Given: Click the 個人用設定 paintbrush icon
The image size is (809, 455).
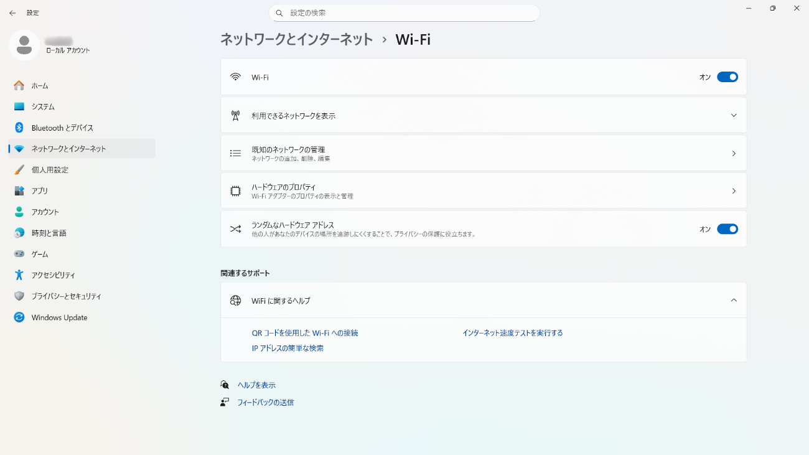Looking at the screenshot, I should tap(19, 170).
